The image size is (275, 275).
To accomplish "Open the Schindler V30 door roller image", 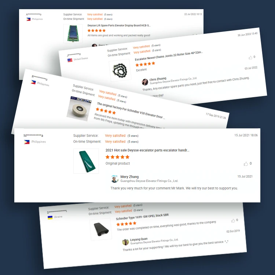I will coord(79,109).
